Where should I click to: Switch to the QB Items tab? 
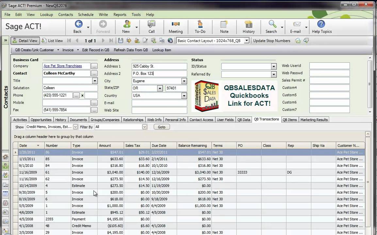click(289, 120)
